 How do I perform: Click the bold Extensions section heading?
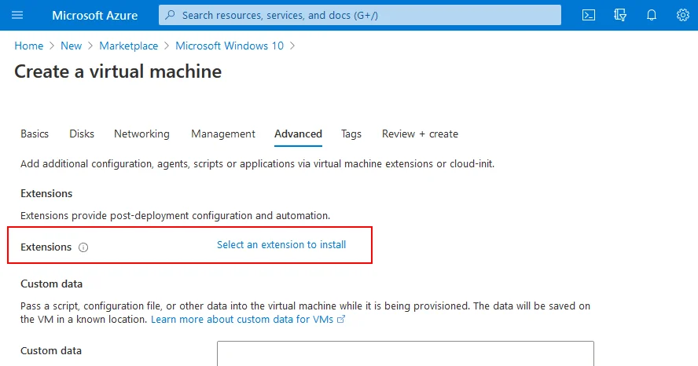click(46, 193)
